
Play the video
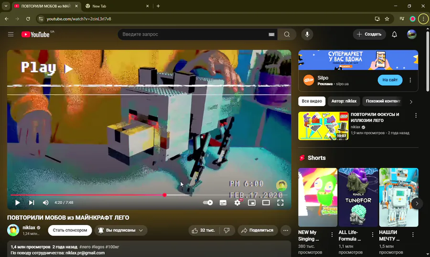[x=18, y=203]
